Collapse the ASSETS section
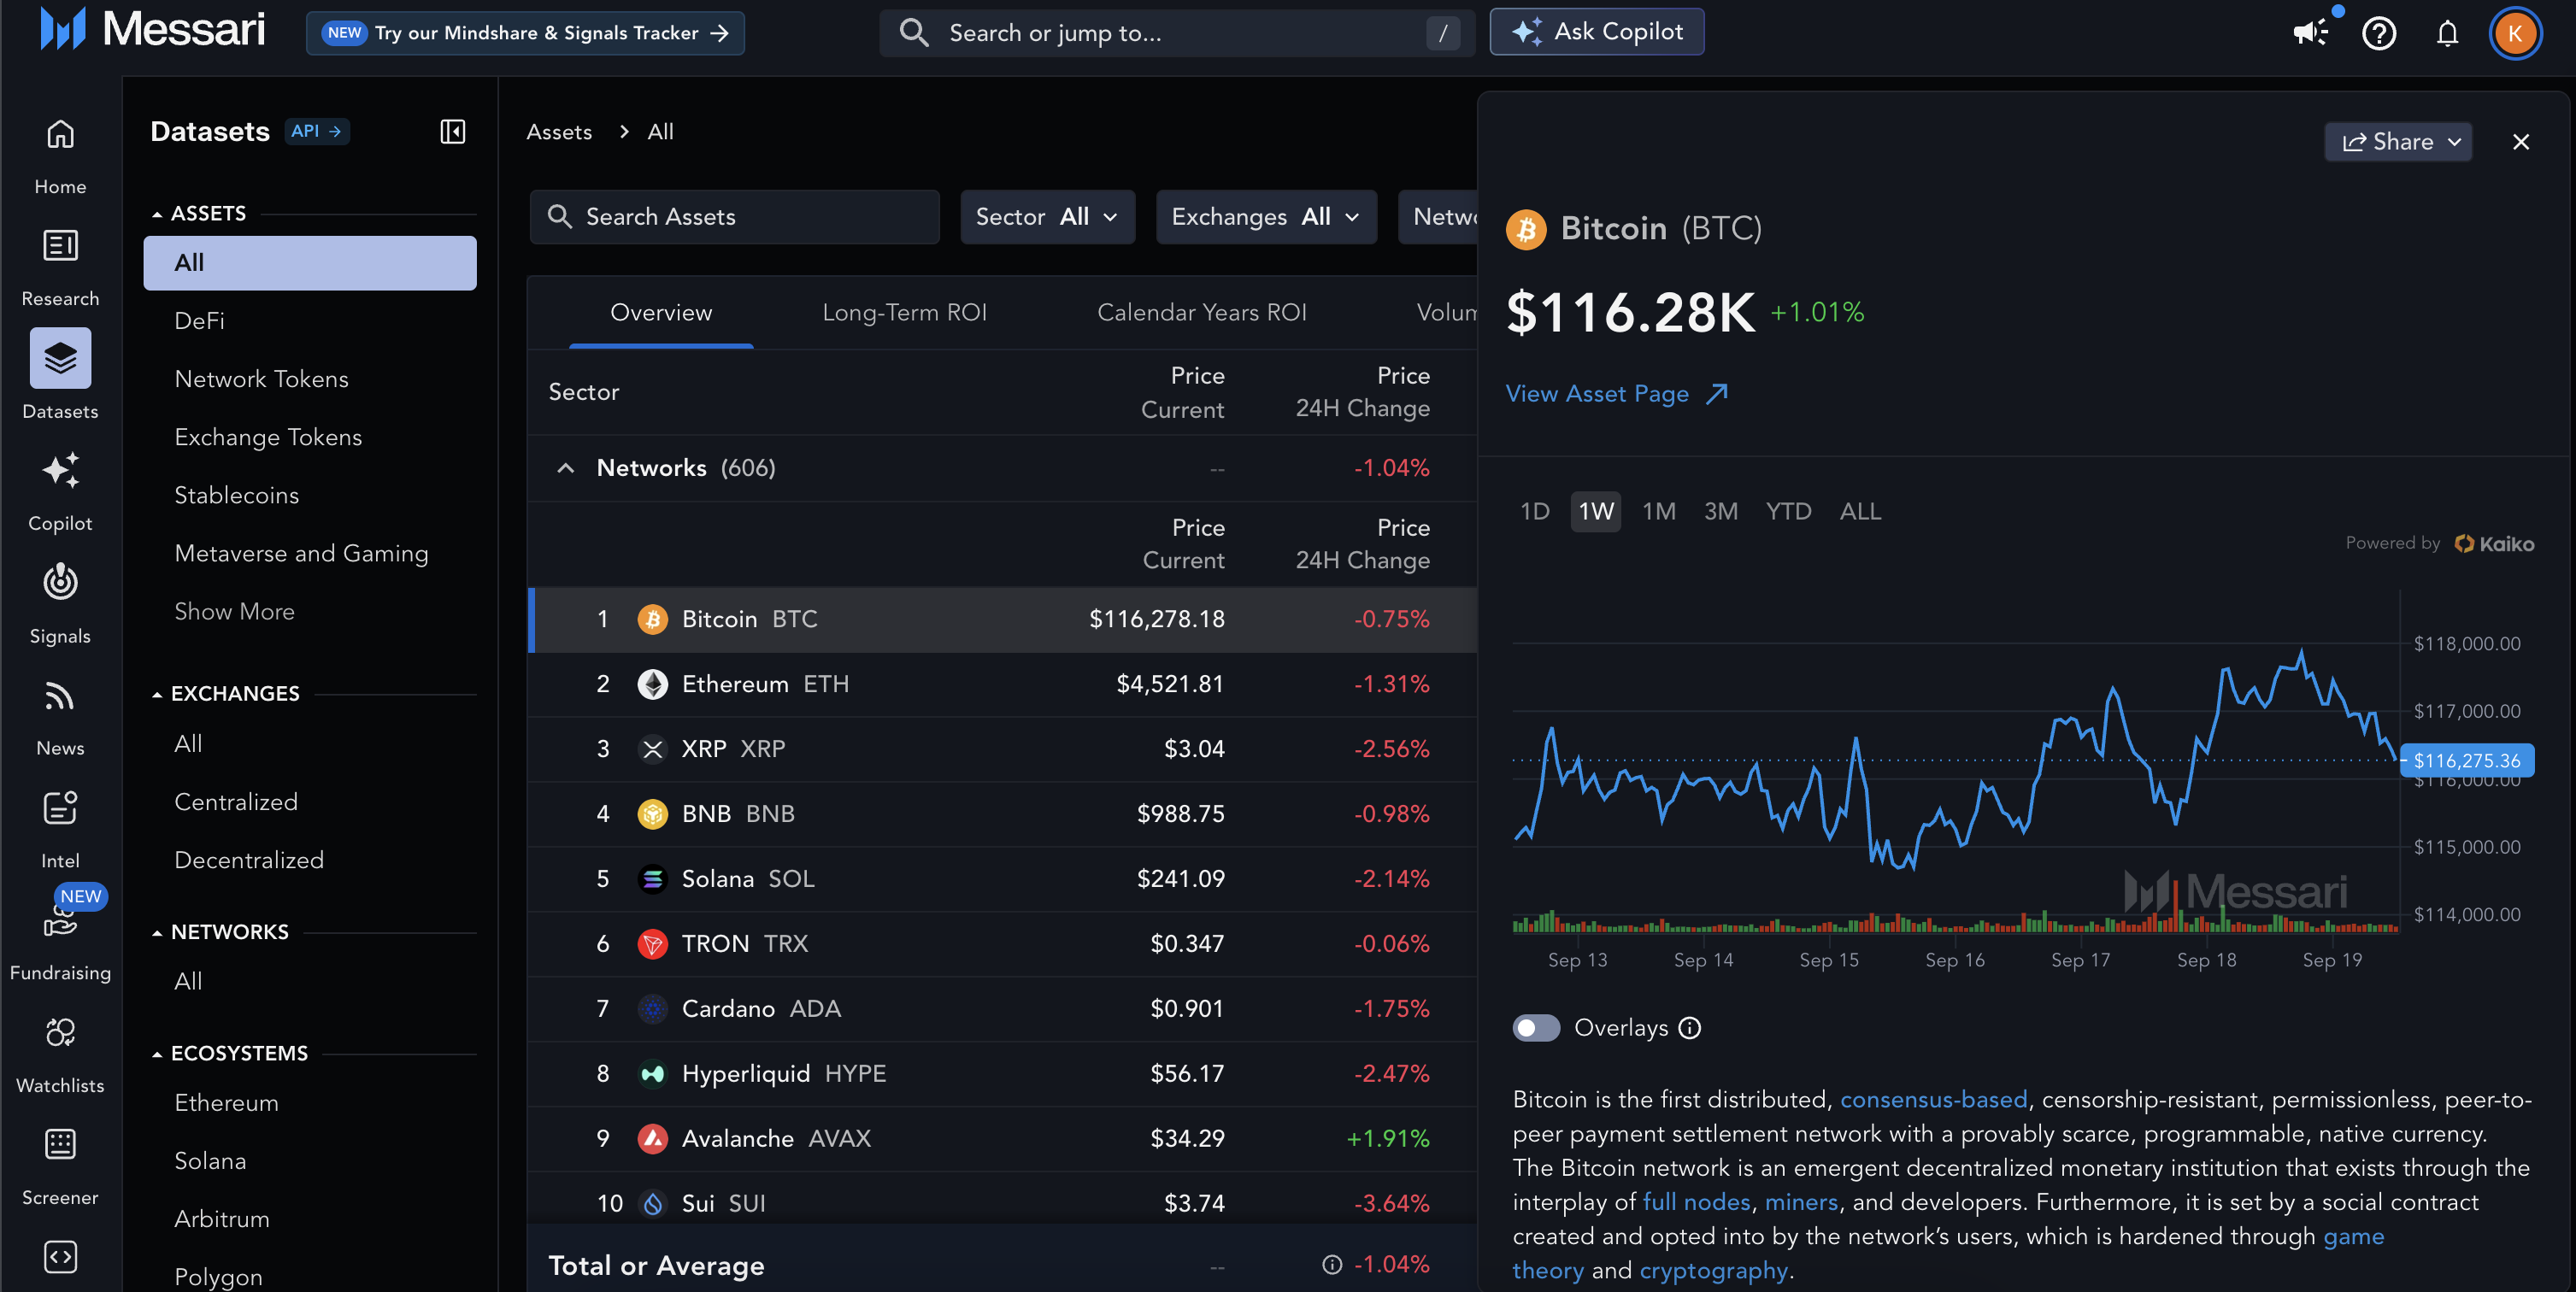 pos(157,214)
